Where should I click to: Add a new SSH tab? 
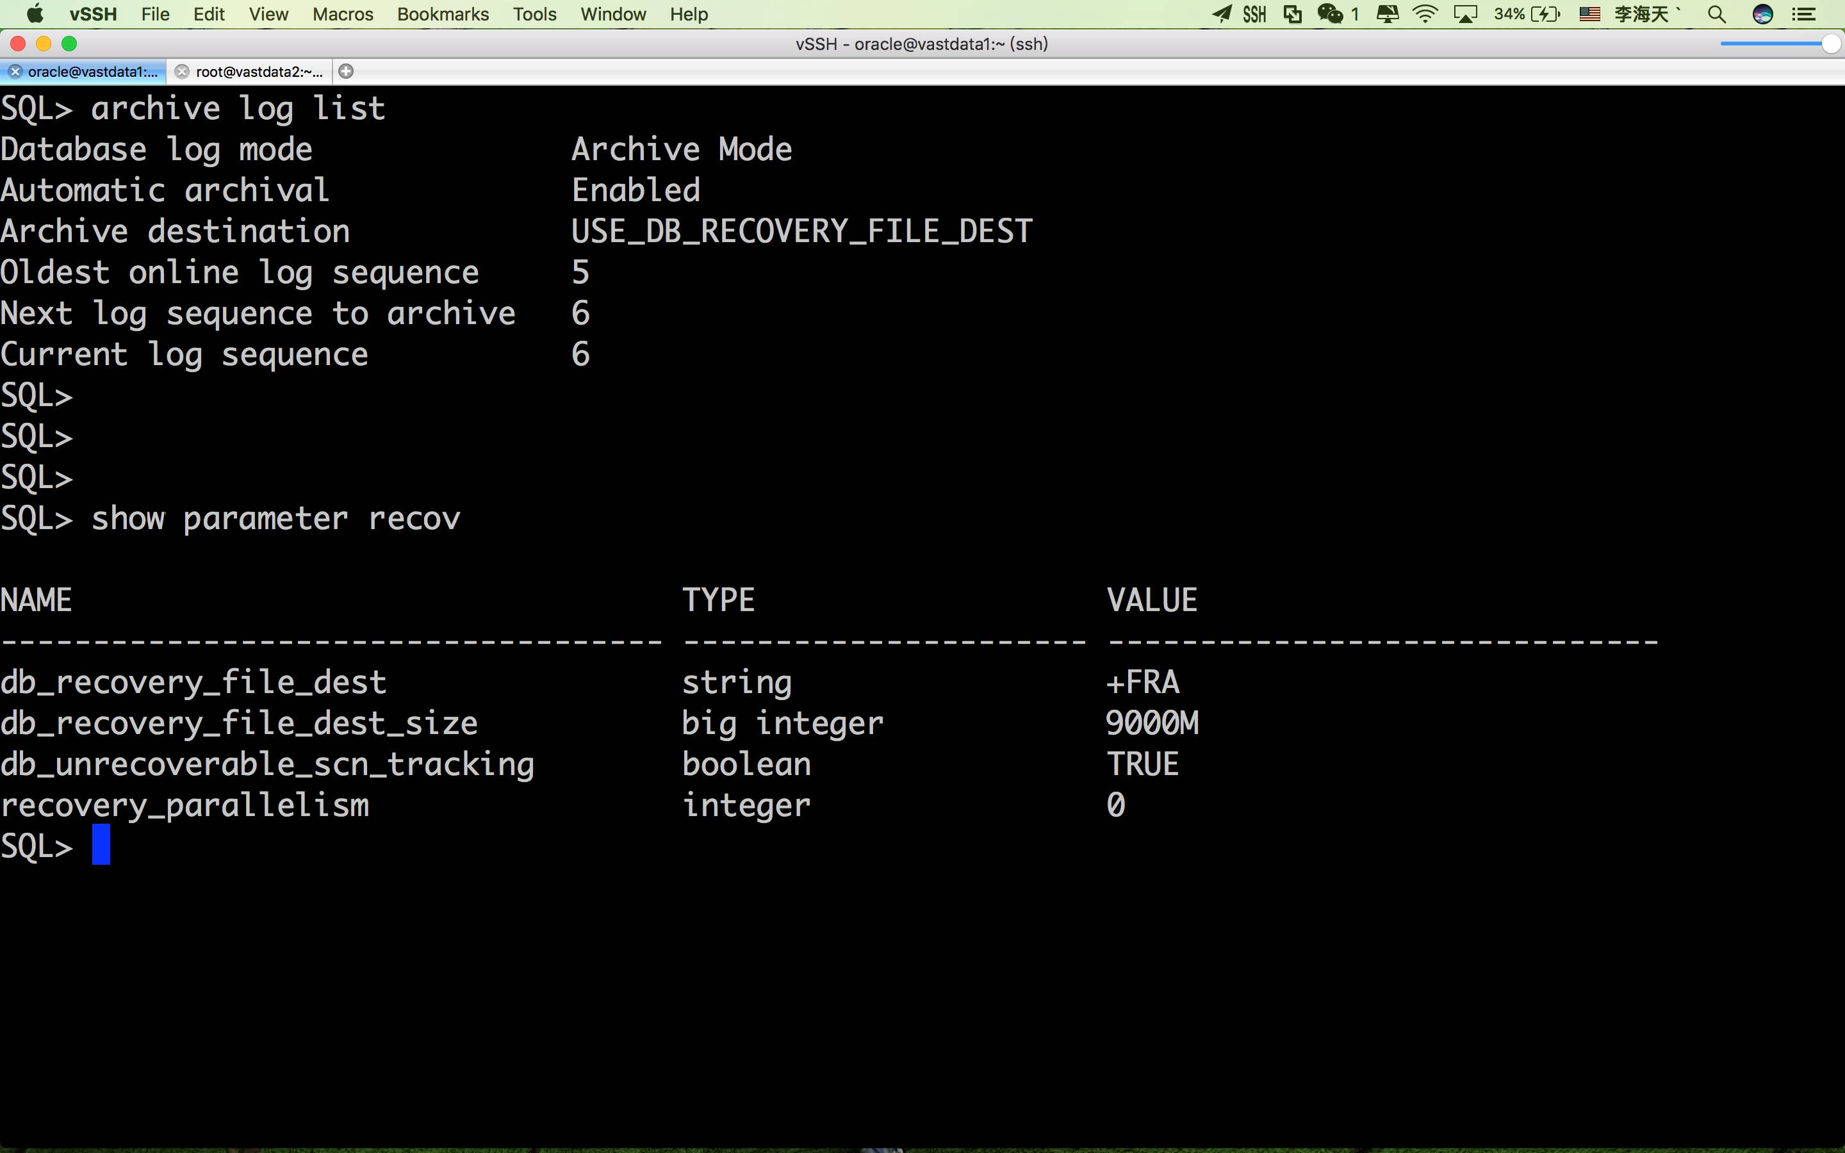click(x=345, y=72)
